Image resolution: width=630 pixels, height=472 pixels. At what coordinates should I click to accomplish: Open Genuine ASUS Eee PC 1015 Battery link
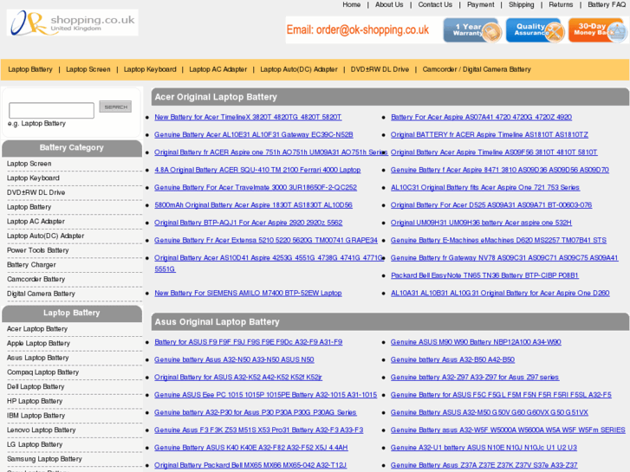click(x=265, y=395)
